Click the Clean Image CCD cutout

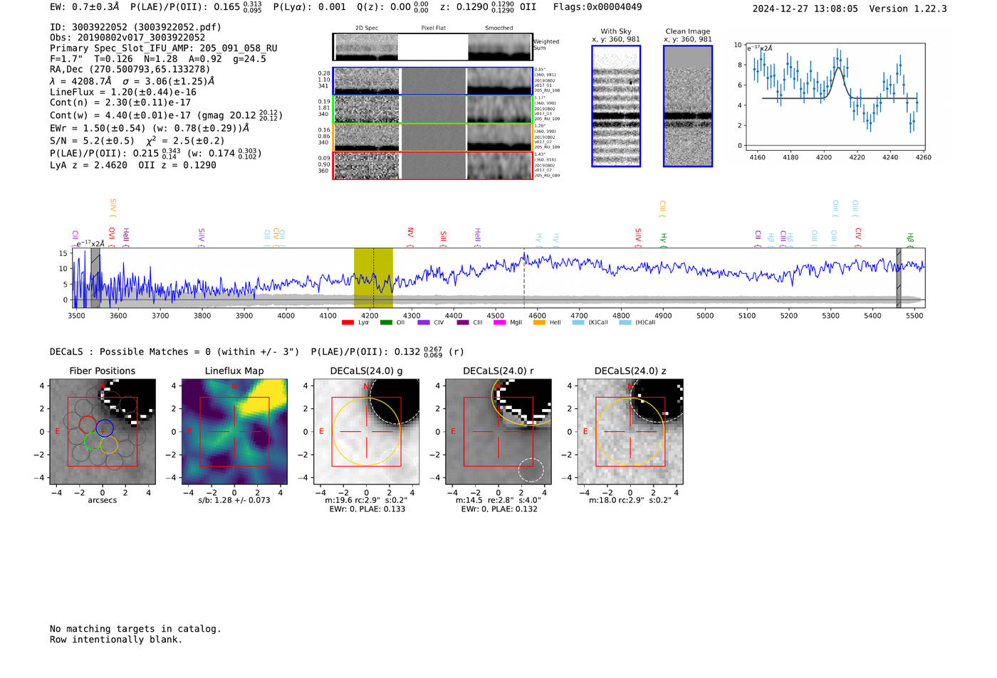point(688,106)
